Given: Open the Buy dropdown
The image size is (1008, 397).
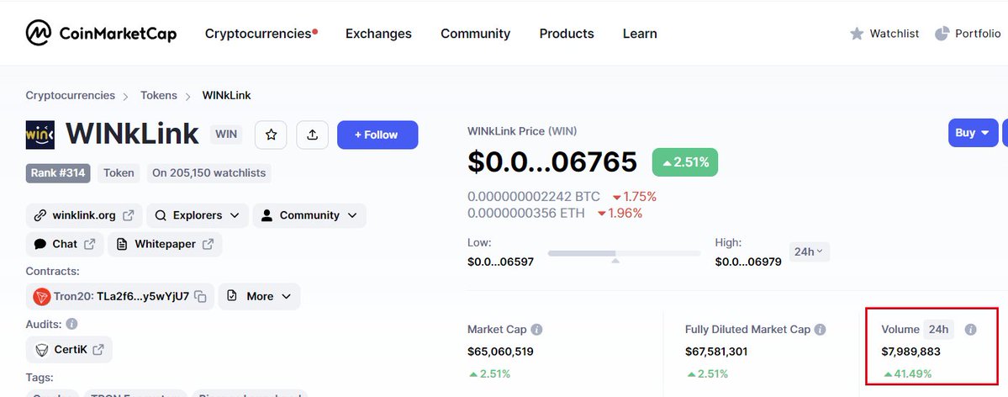Looking at the screenshot, I should (x=973, y=133).
